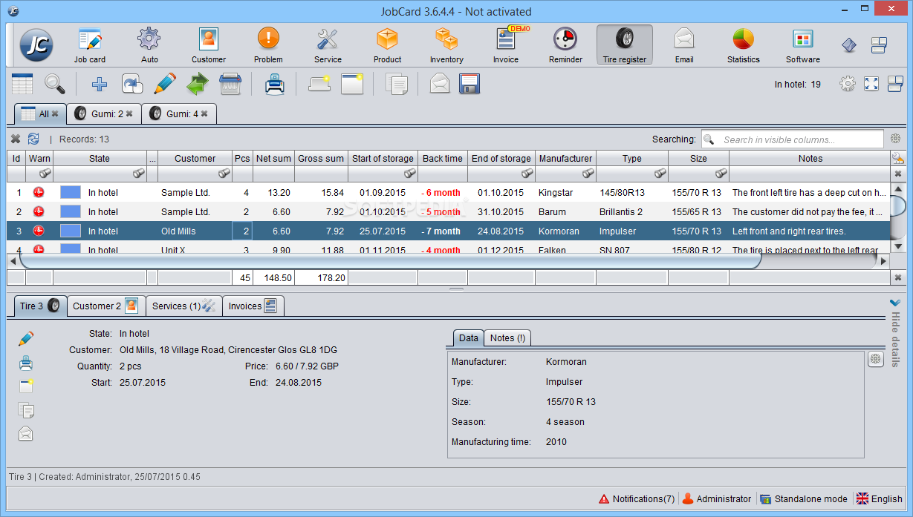The height and width of the screenshot is (517, 913).
Task: Open the Services (1) tab
Action: [x=183, y=306]
